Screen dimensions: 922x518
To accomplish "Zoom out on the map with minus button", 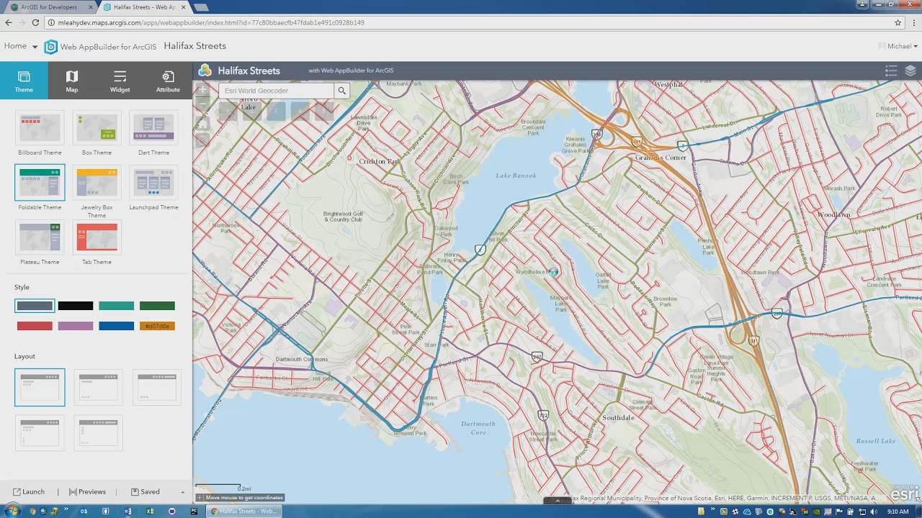I will pyautogui.click(x=202, y=103).
